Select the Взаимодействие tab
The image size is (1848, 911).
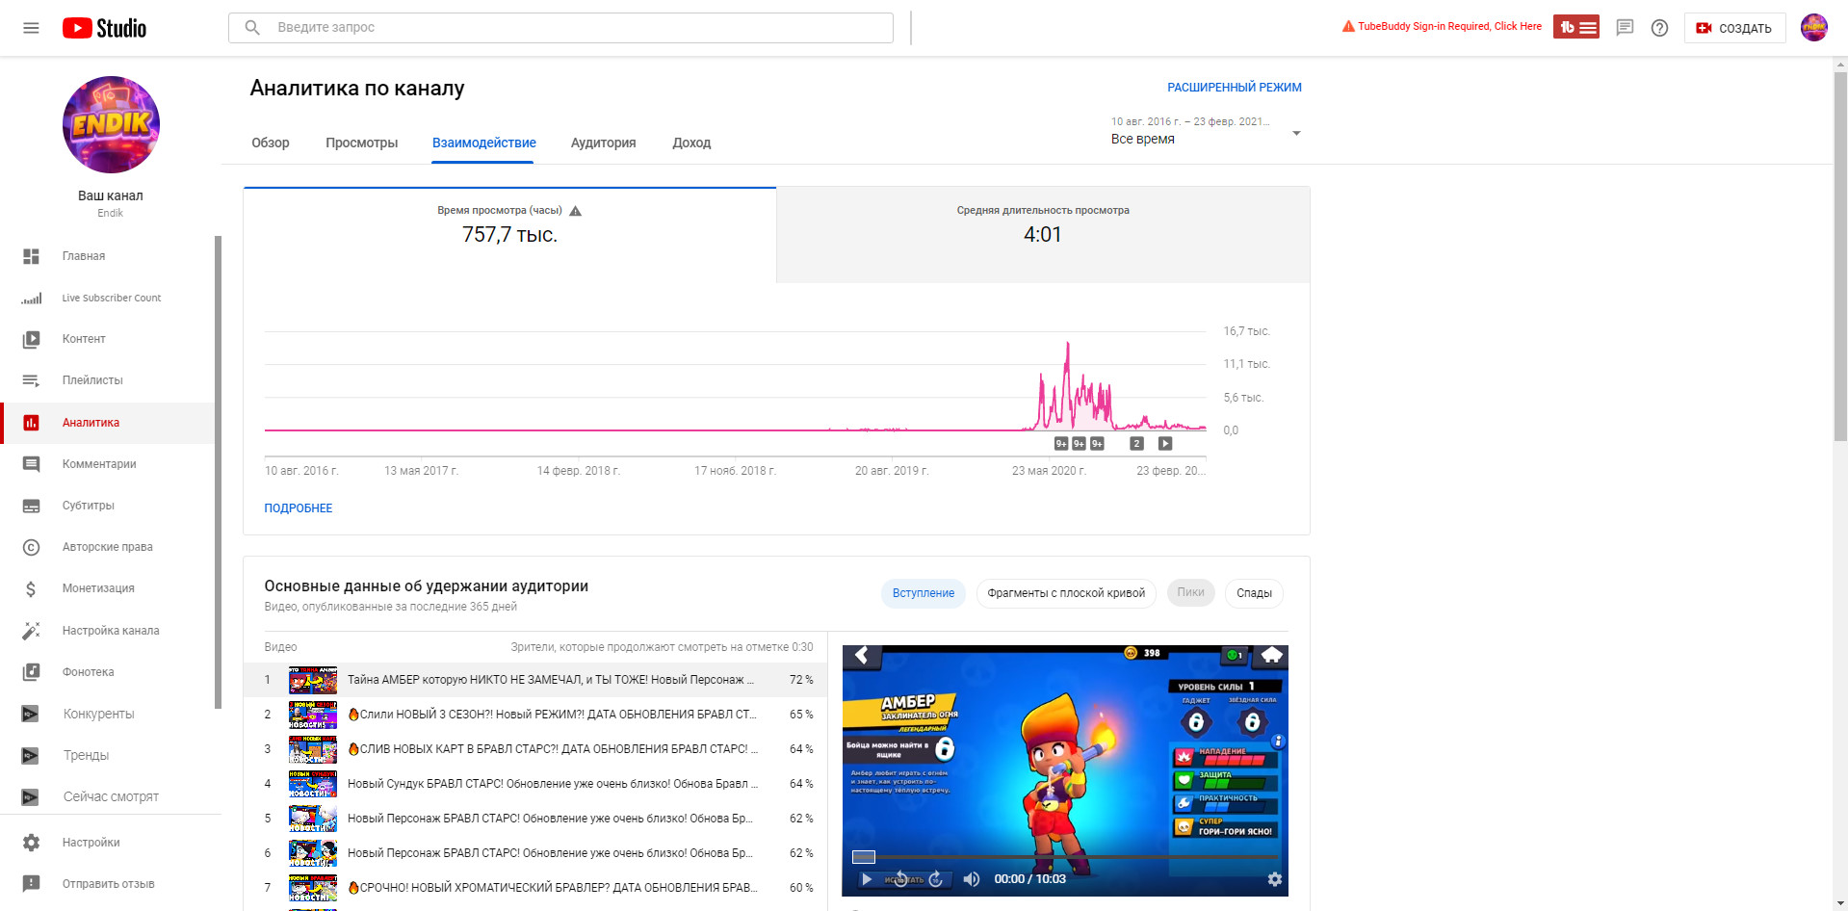click(483, 143)
